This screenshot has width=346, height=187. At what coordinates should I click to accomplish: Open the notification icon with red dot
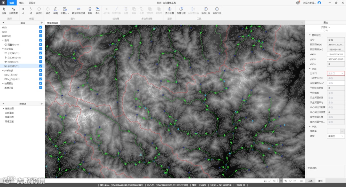point(298,3)
